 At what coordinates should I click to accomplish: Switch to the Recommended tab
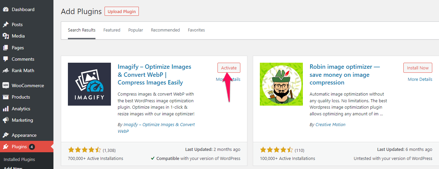point(165,30)
